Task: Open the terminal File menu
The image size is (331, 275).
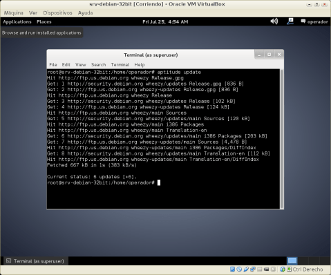Action: (x=53, y=65)
